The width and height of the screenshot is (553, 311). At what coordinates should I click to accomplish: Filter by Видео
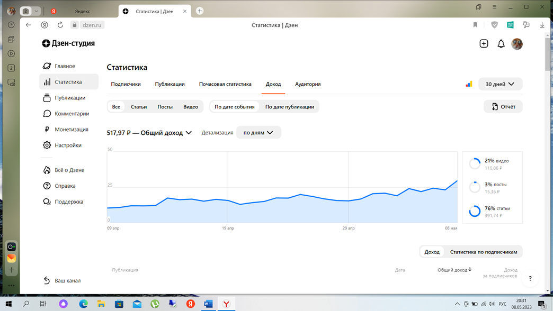[x=191, y=106]
